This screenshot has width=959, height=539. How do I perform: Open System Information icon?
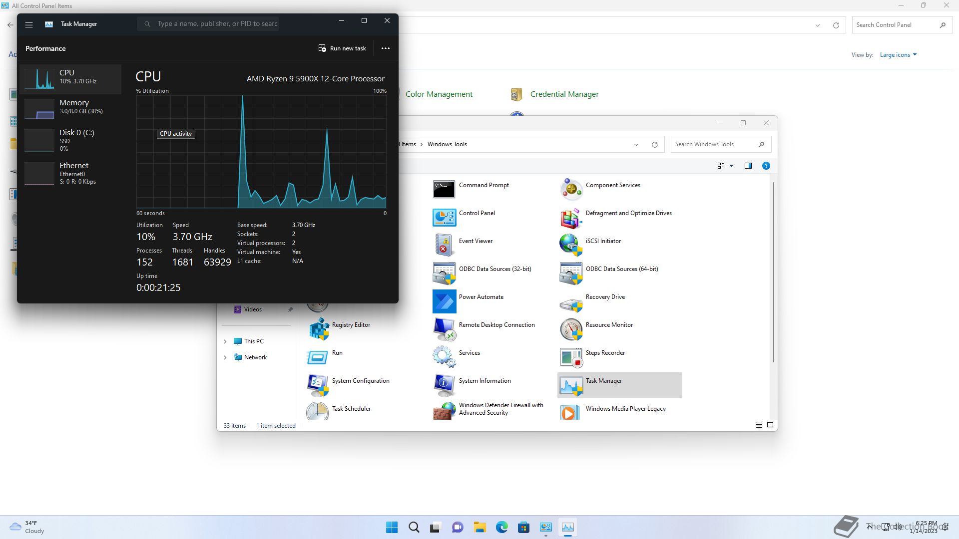coord(444,385)
